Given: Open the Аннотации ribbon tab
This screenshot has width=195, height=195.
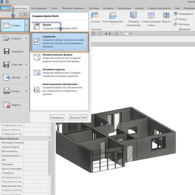Looking at the screenshot, I should [124, 8].
